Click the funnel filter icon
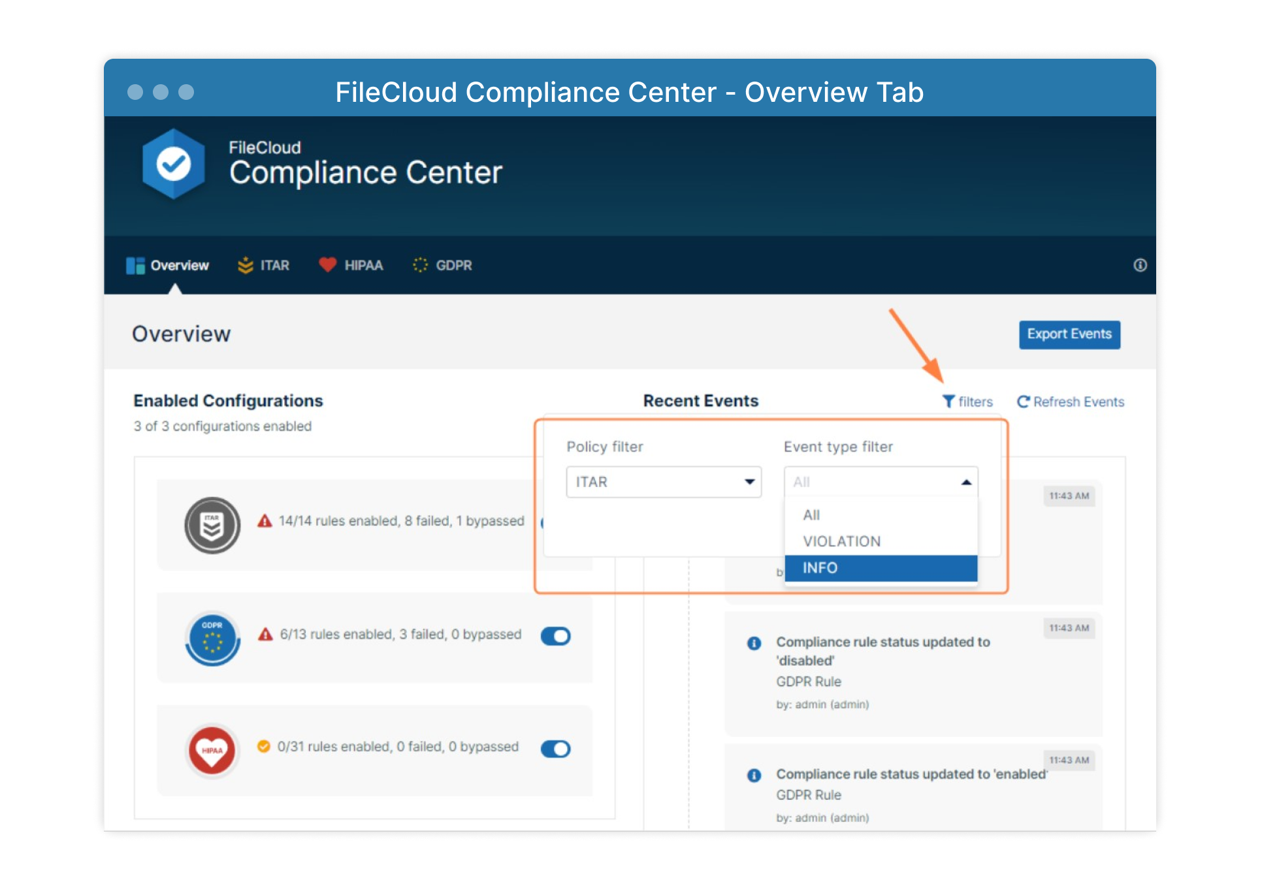 click(948, 401)
